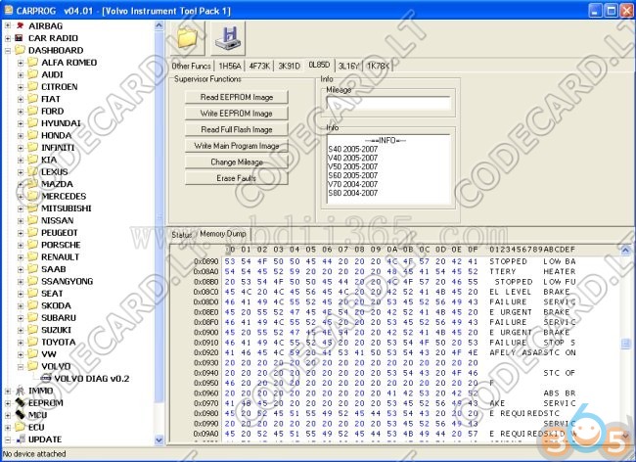
Task: Click the Mileage input field
Action: click(388, 104)
